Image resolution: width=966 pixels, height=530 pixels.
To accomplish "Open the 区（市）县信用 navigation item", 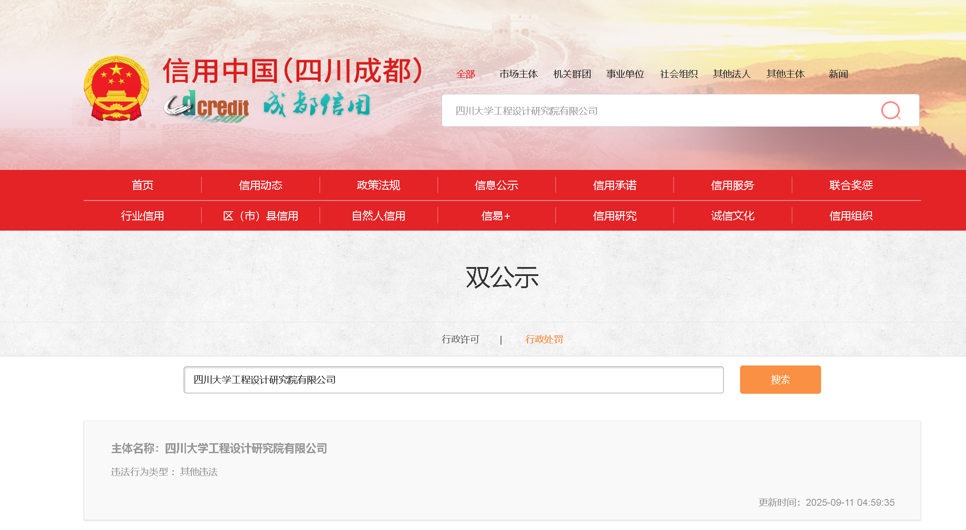I will point(261,216).
